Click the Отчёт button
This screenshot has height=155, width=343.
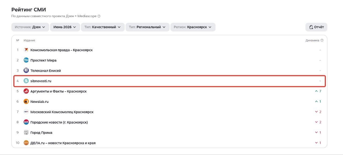[316, 27]
